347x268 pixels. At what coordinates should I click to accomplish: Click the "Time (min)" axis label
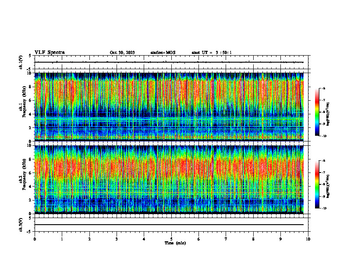[175, 243]
